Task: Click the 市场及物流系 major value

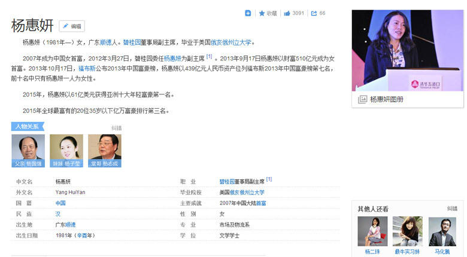Action: (234, 225)
